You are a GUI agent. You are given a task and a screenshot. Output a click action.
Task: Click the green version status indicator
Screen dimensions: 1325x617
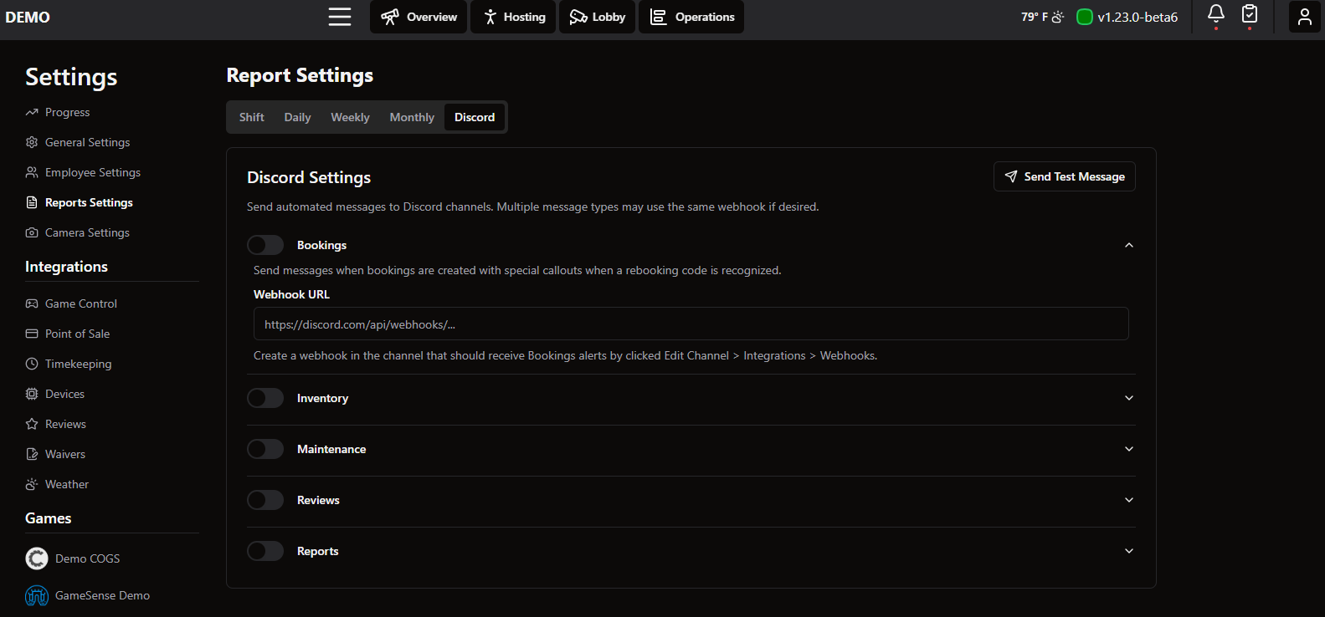click(1084, 17)
